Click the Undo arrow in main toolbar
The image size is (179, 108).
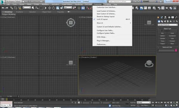pyautogui.click(x=3, y=8)
